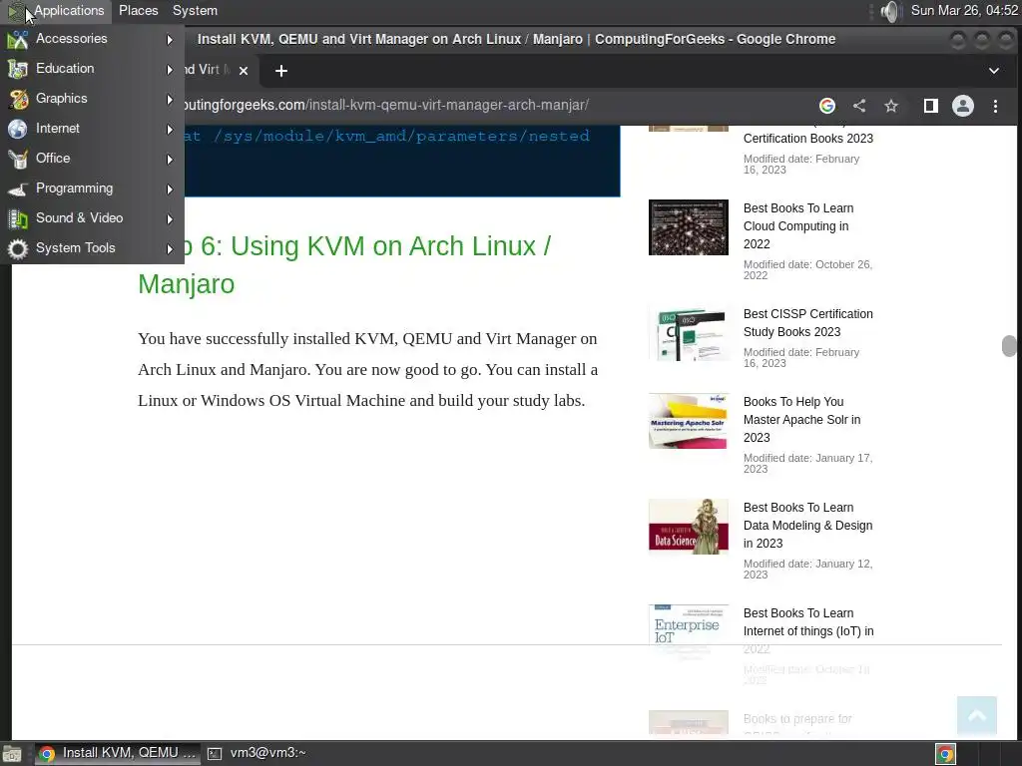Open the Places menu in top panel
The width and height of the screenshot is (1022, 766).
point(138,10)
